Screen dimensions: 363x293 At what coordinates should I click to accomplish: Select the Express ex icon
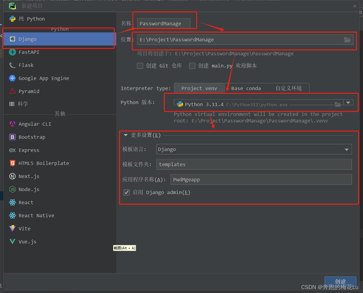click(12, 150)
